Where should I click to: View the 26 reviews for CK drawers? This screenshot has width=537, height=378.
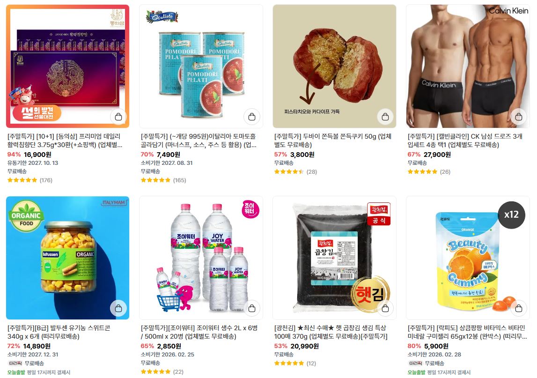[x=429, y=172]
